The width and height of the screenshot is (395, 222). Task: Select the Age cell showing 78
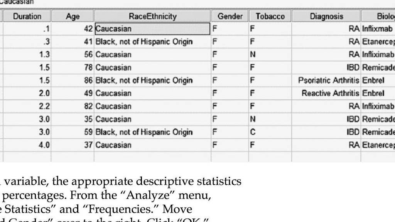pyautogui.click(x=73, y=67)
